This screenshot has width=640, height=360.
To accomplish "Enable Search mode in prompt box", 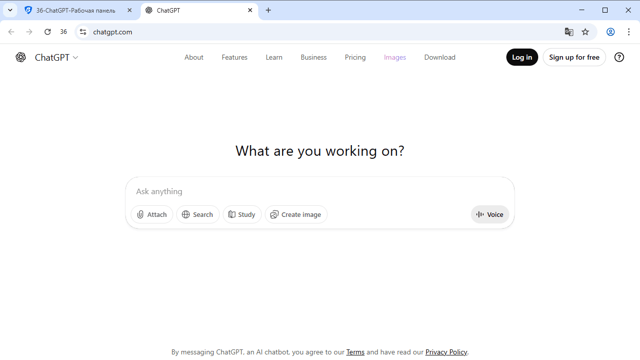I will (x=197, y=214).
